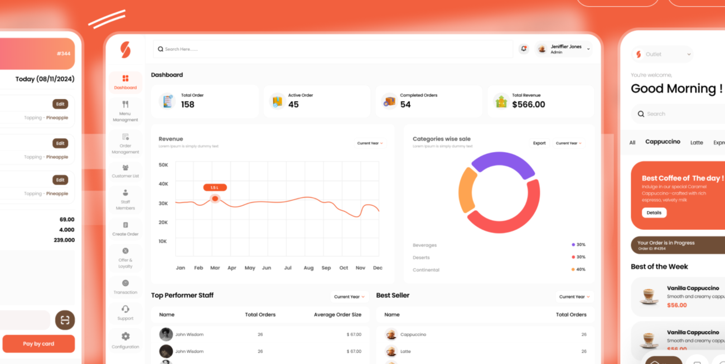Switch to the Cappuccino tab

point(663,142)
